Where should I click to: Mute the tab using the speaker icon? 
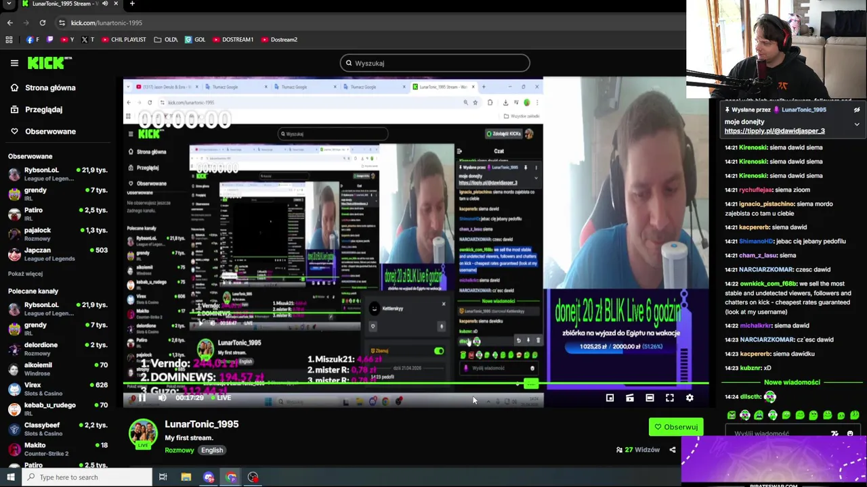104,3
